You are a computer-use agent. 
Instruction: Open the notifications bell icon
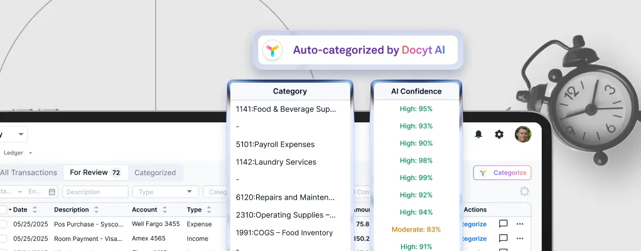point(478,134)
